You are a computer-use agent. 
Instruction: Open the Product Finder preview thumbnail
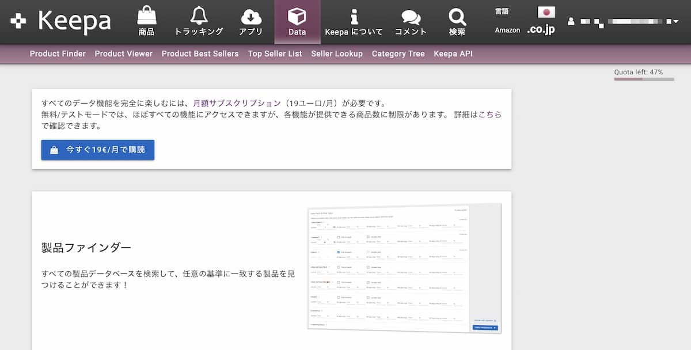[404, 267]
